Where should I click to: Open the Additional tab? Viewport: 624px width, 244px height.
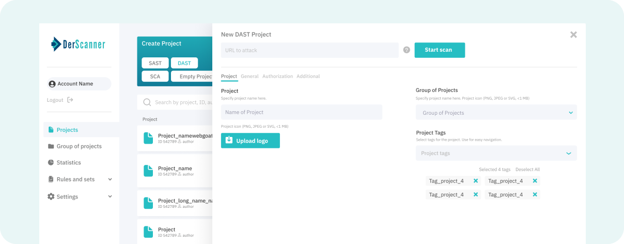pos(308,77)
